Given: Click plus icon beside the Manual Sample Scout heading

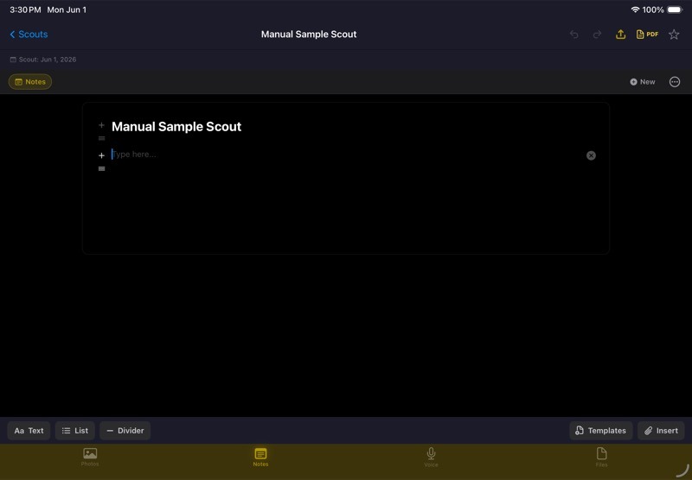Looking at the screenshot, I should tap(101, 125).
